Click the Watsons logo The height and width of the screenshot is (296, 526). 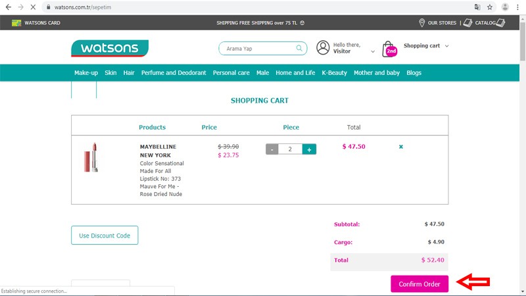pyautogui.click(x=110, y=49)
